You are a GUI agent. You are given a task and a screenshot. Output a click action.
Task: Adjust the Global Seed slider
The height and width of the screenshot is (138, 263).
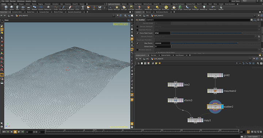pos(216,47)
